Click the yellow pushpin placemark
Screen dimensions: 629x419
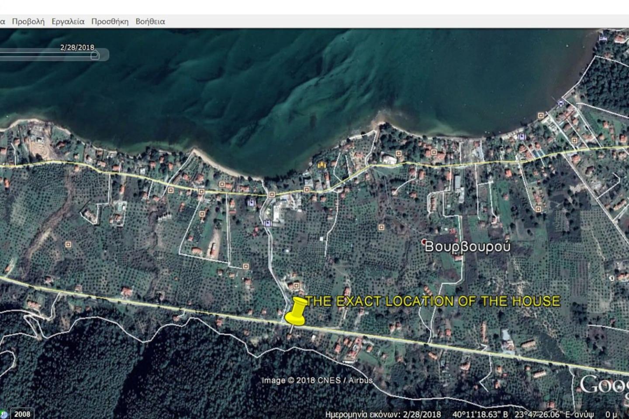tap(296, 311)
